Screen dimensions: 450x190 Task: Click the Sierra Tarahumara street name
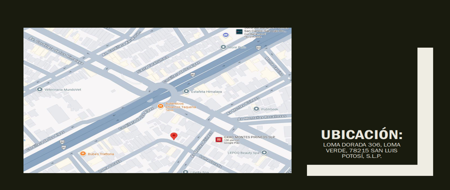click(x=153, y=64)
